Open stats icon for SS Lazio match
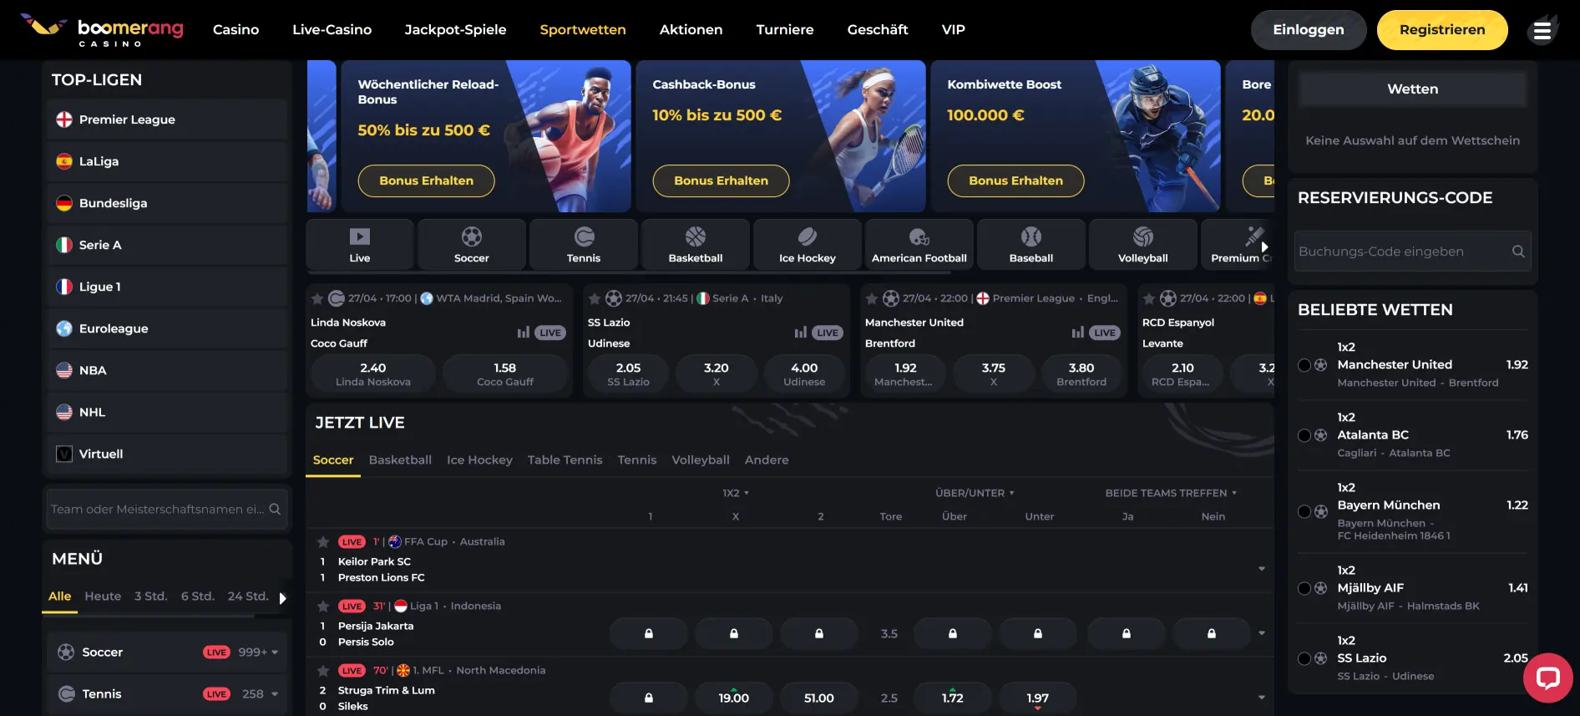This screenshot has height=716, width=1580. tap(801, 333)
